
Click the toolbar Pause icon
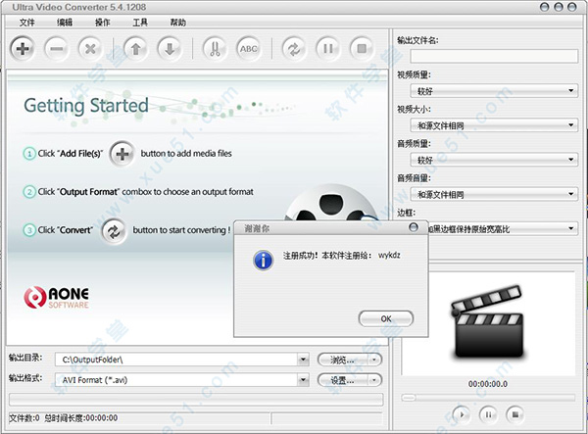[328, 49]
